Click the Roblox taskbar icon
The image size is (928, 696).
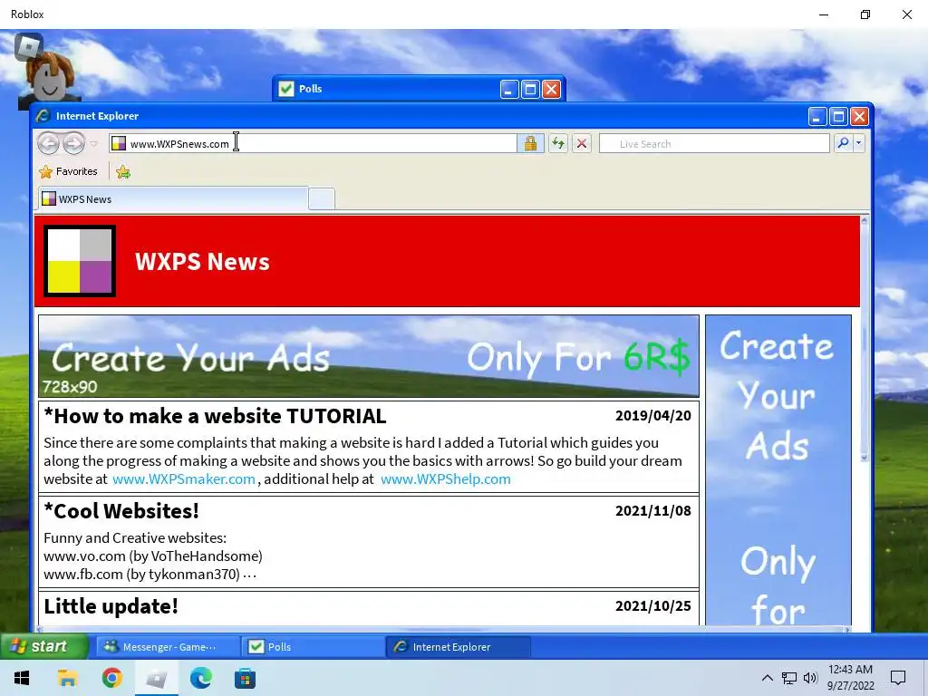tap(156, 678)
